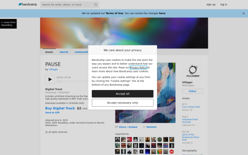Open the sign up link
Image resolution: width=248 pixels, height=155 pixels.
211,5
